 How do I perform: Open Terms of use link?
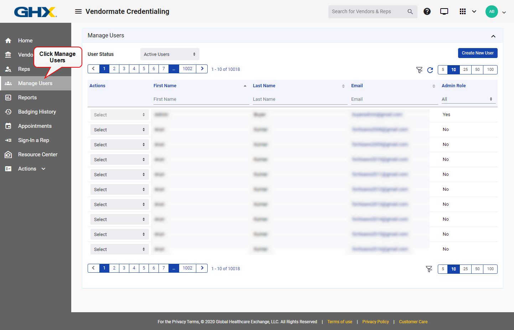click(340, 322)
